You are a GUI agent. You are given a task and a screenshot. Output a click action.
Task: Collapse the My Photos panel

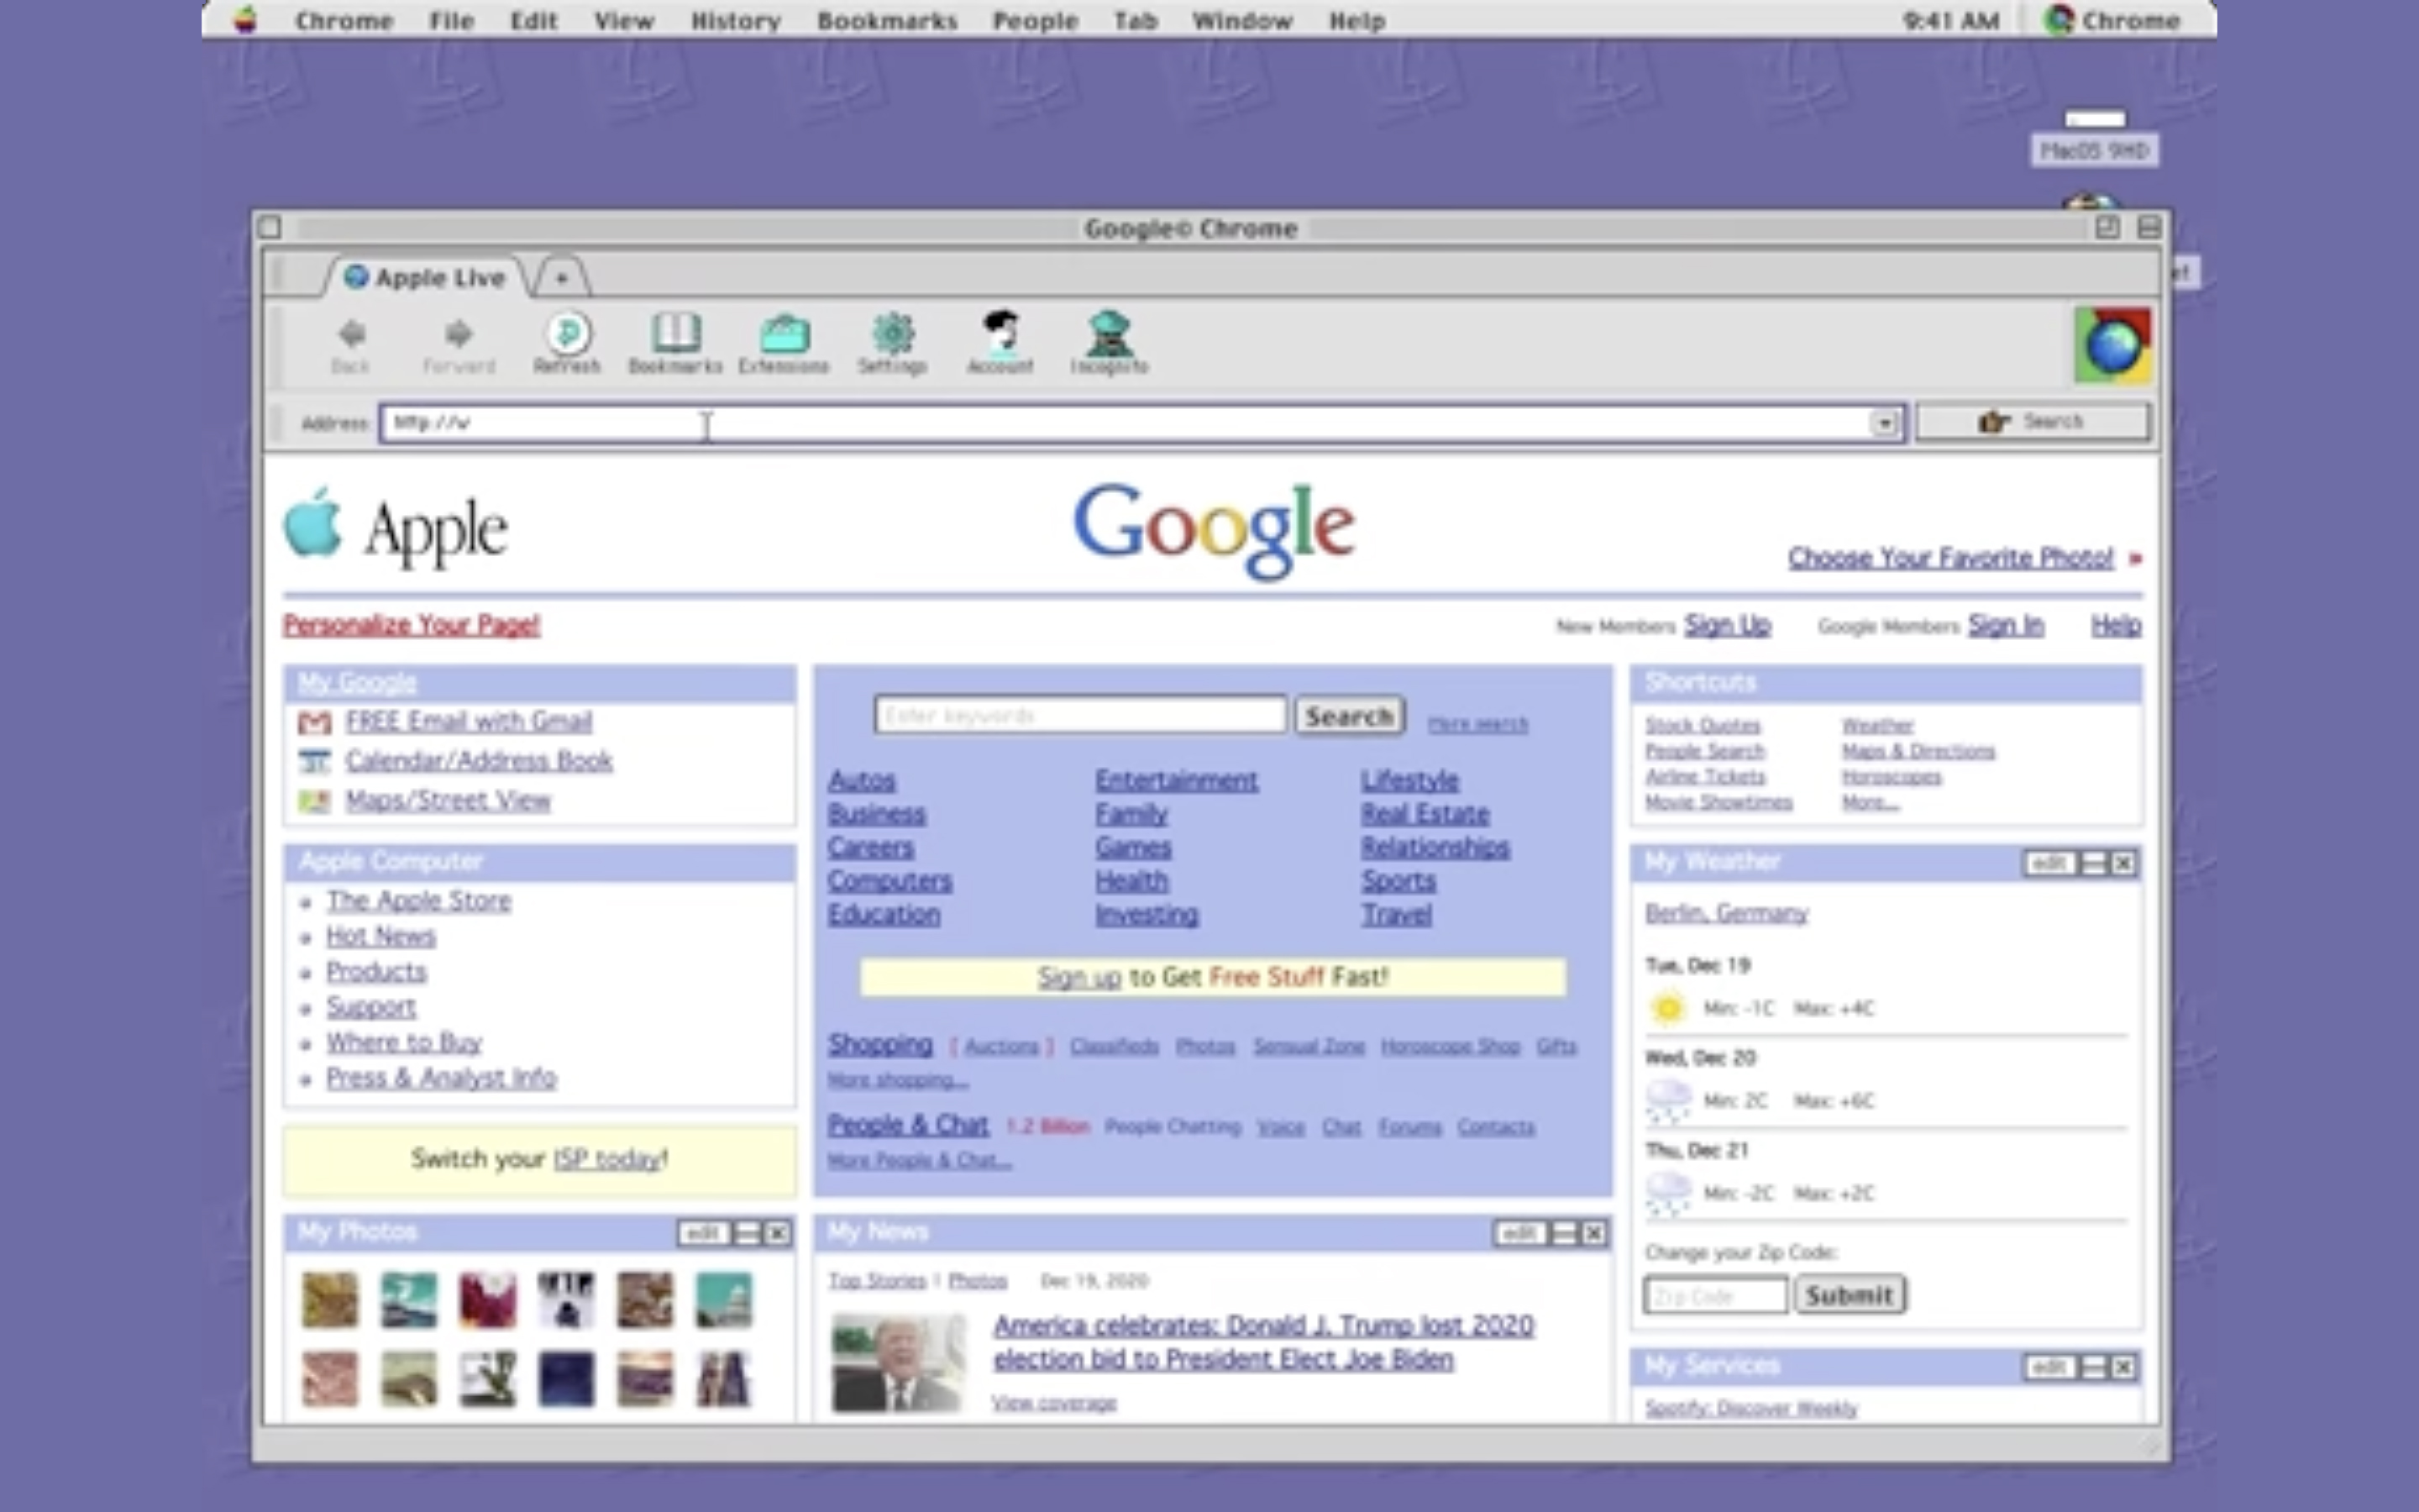pyautogui.click(x=748, y=1233)
